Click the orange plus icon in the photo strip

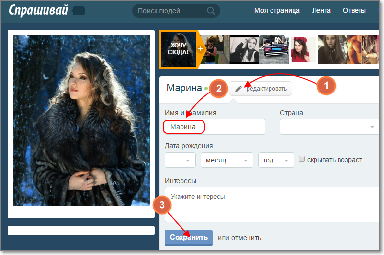(200, 49)
